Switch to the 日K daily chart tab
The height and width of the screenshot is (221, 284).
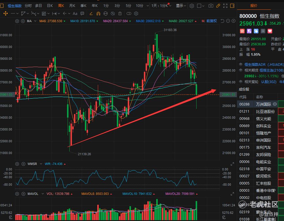pos(50,6)
